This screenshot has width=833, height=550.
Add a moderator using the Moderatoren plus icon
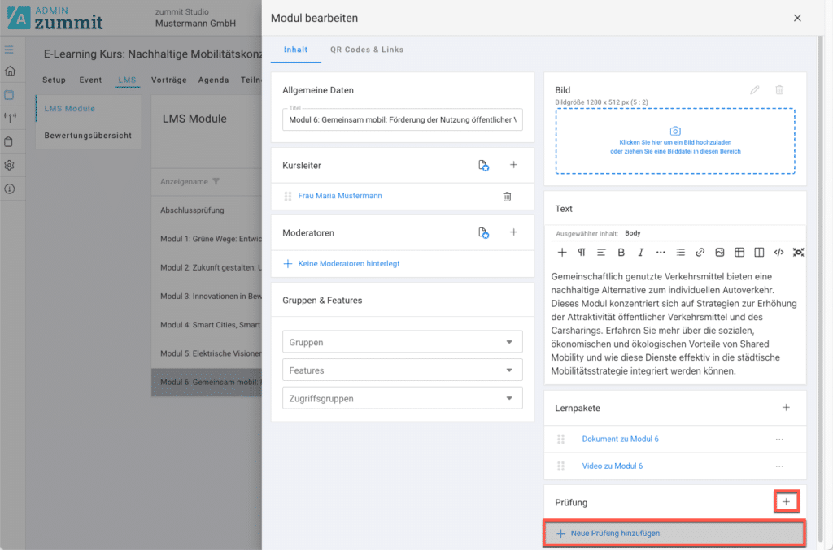pyautogui.click(x=513, y=232)
